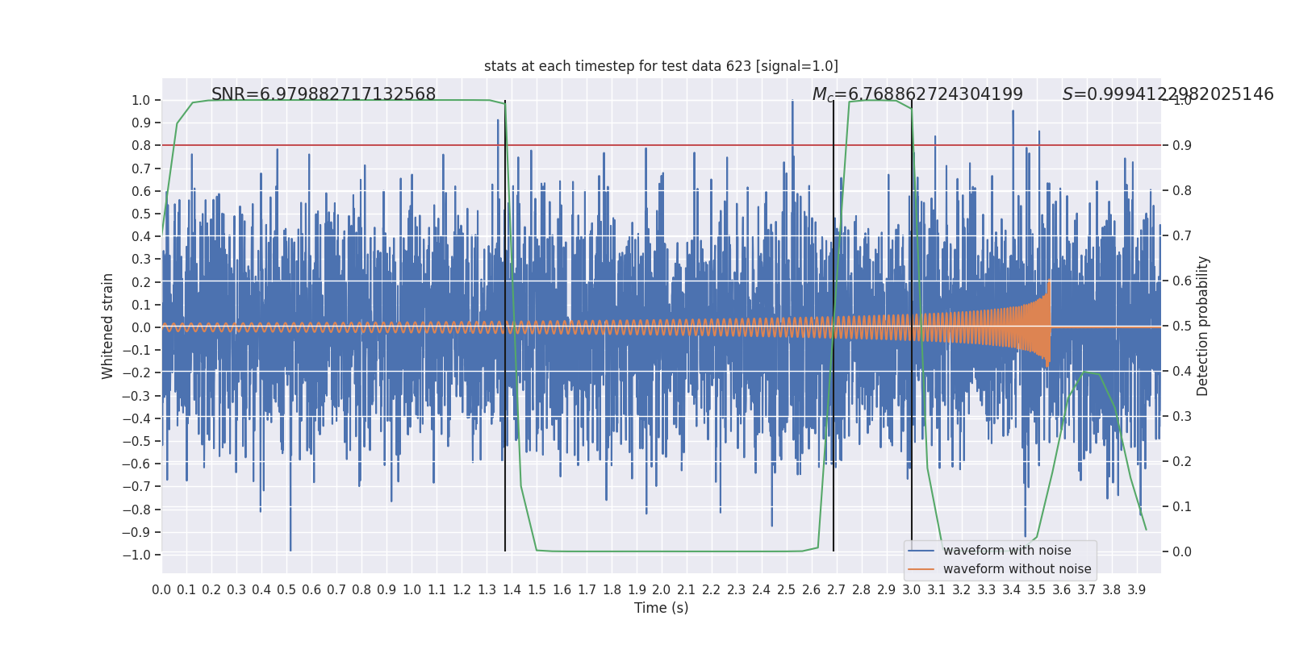Select the 0.7 tick on the Detection probability axis
Viewport: 1291px width, 645px height.
pos(1182,236)
